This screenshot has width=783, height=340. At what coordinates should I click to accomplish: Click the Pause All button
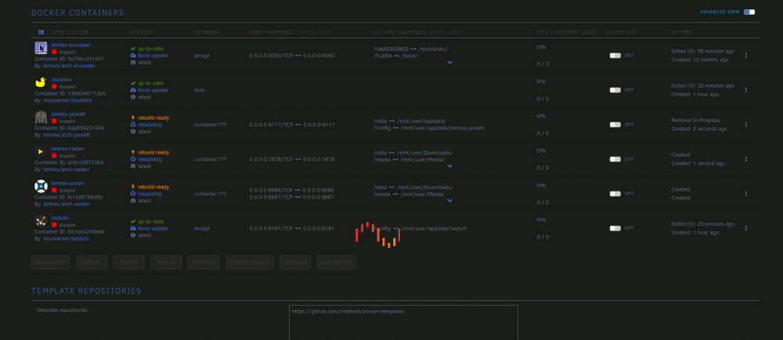(166, 262)
